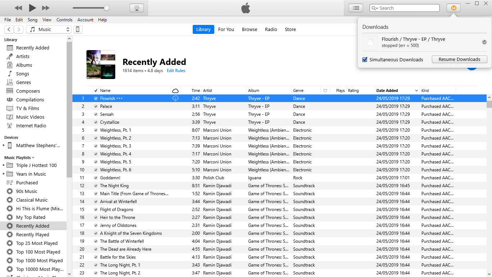
Task: Uncheck the Palace song checkbox
Action: 96,106
